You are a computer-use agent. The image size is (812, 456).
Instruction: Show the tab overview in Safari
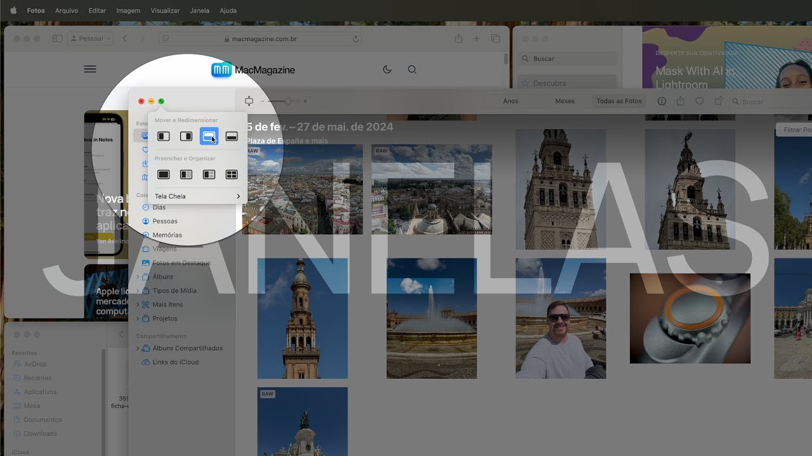point(495,39)
